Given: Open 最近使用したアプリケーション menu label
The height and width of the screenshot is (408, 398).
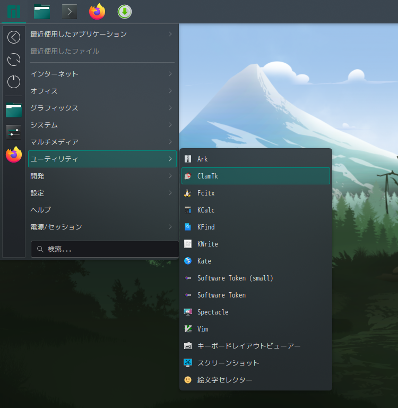Looking at the screenshot, I should pos(79,34).
